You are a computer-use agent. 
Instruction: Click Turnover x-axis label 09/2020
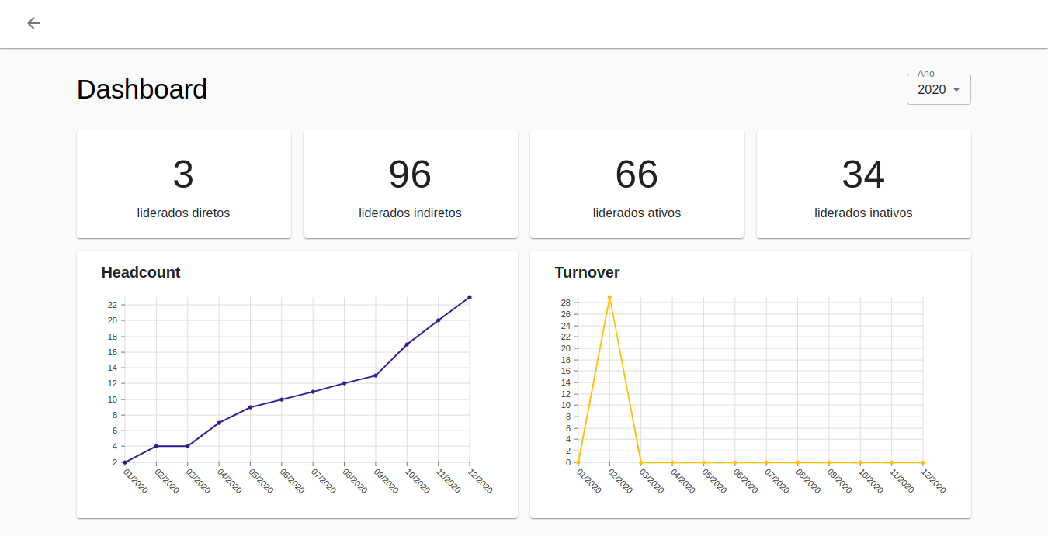[840, 481]
